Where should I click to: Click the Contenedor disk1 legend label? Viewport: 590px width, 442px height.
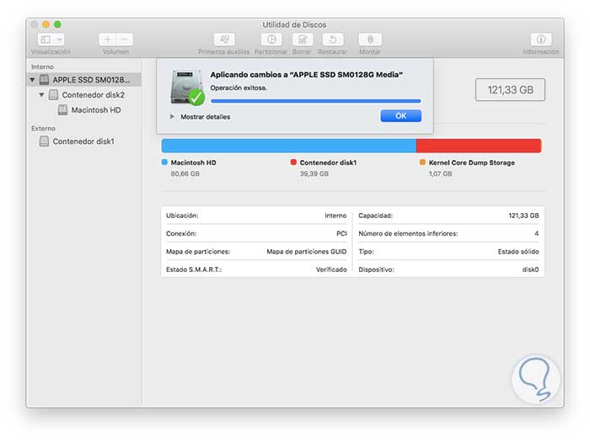[x=328, y=162]
